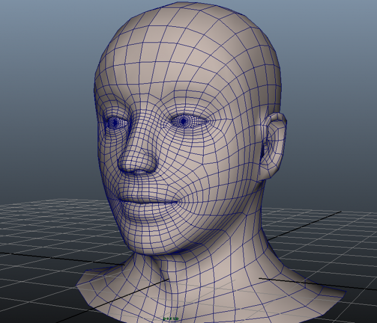Select the head mesh at its ear
Viewport: 377px width, 323px height.
[274, 146]
